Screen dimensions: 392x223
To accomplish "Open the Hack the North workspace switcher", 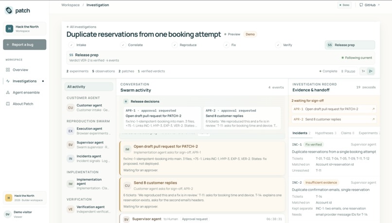I will tap(24, 29).
